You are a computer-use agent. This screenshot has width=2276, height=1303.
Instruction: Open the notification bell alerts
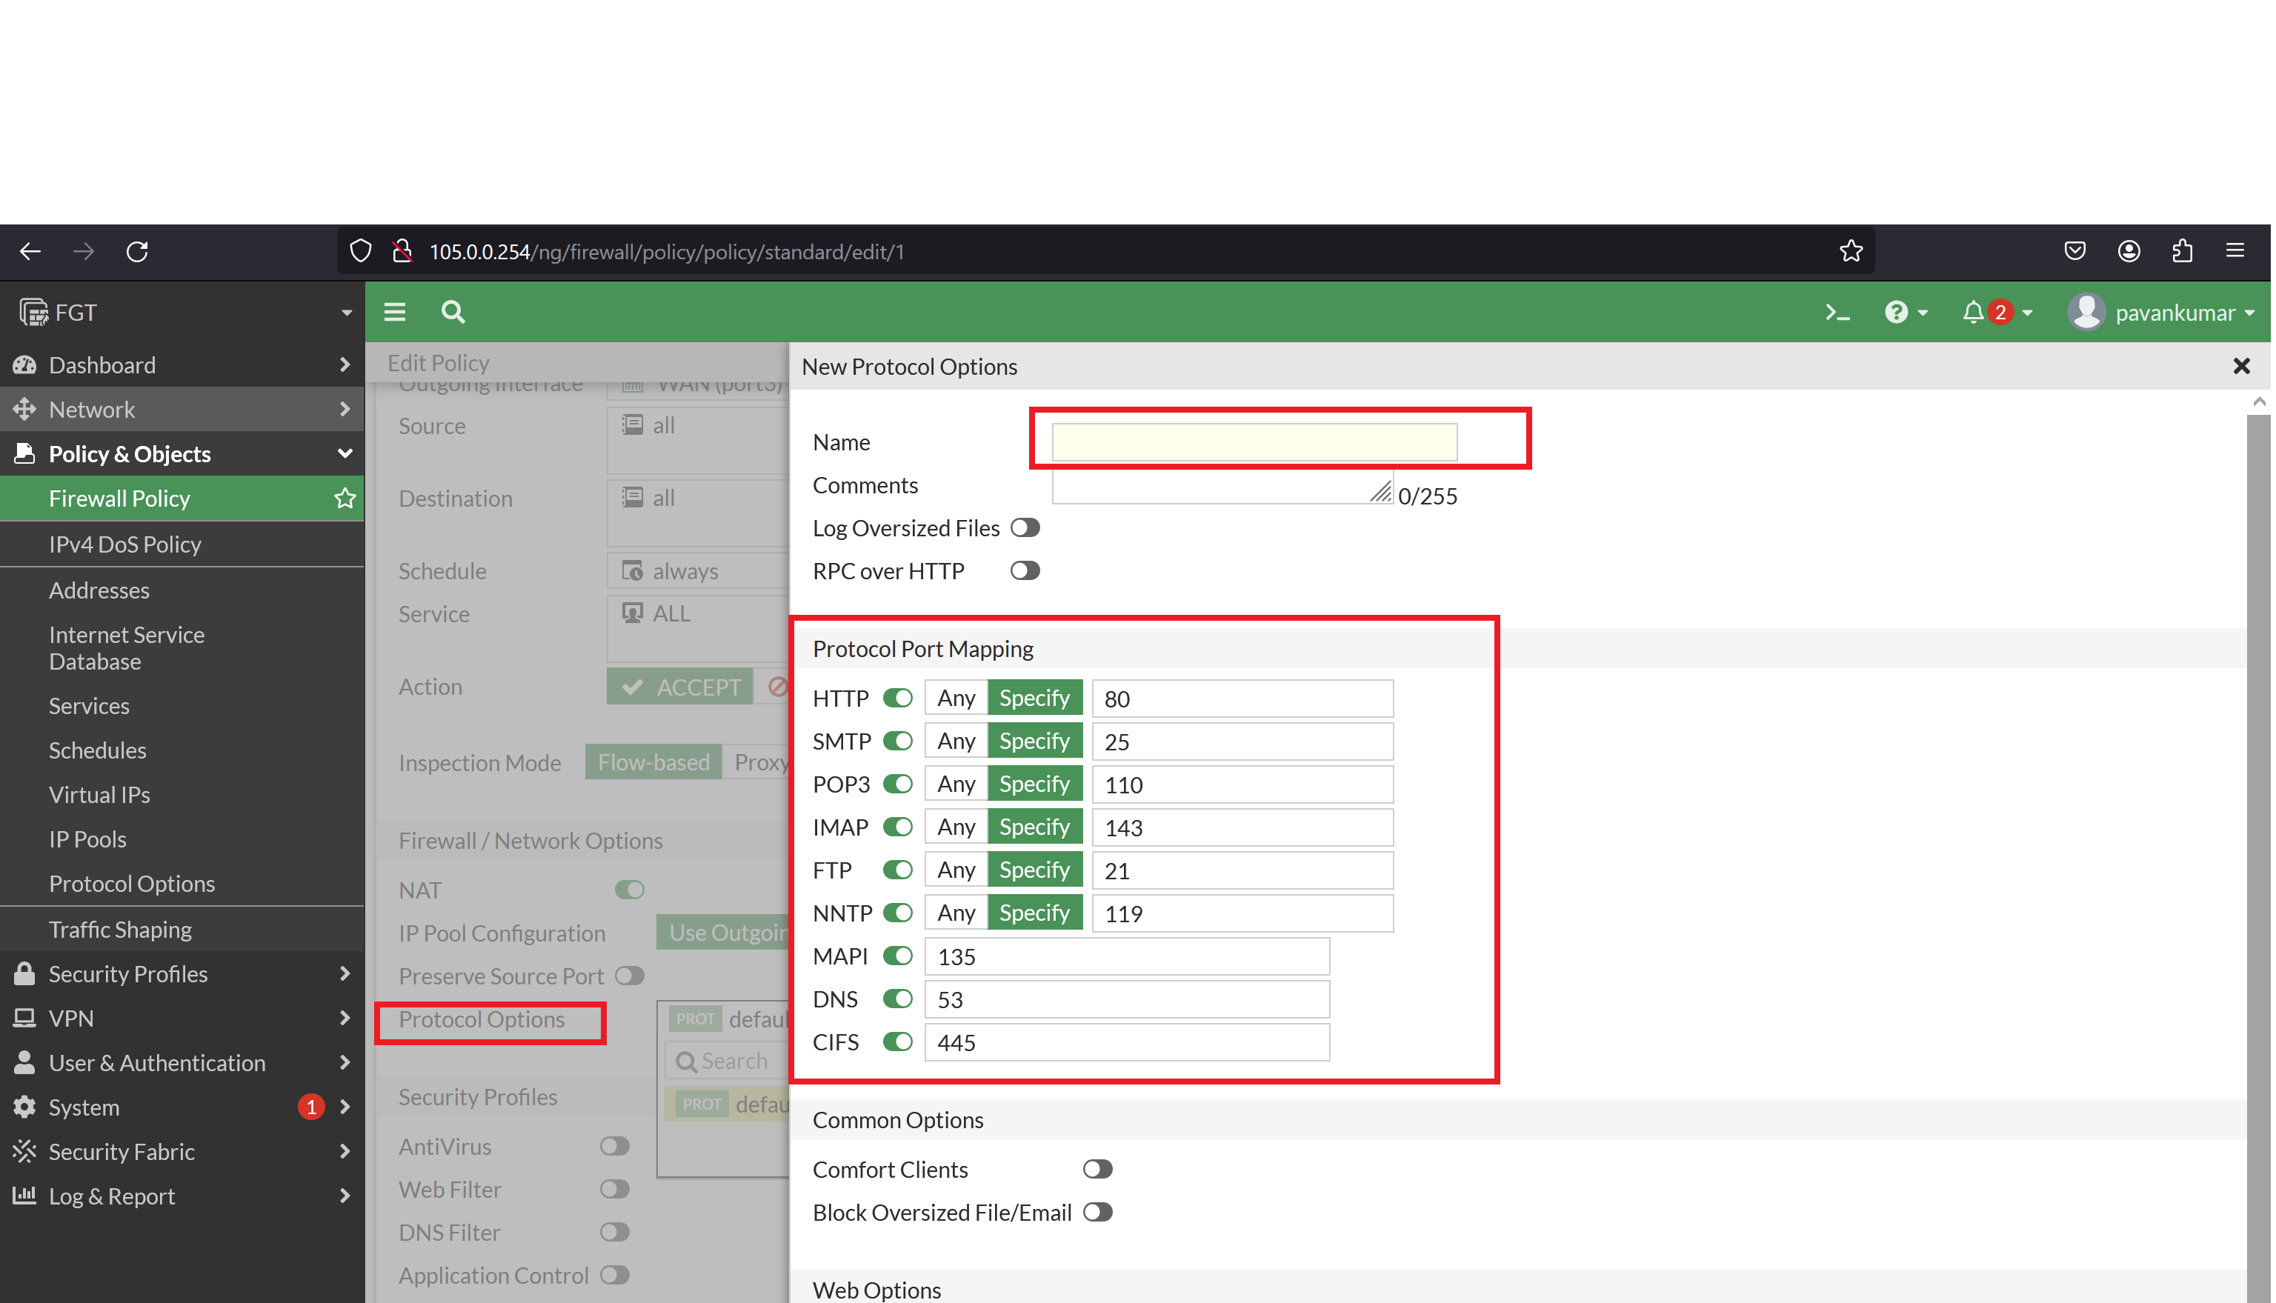(1975, 313)
